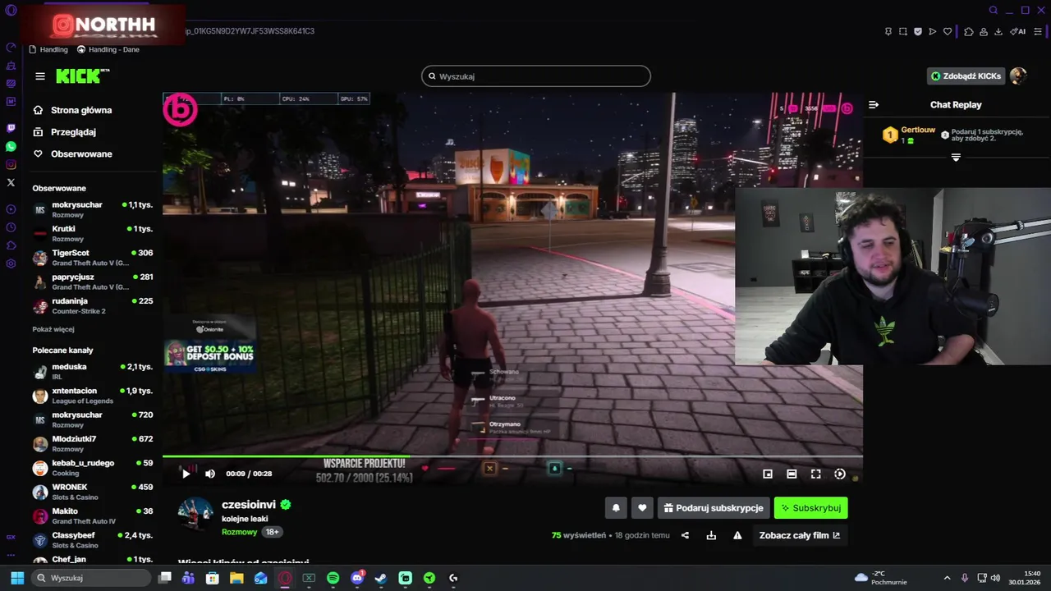Click Zdobądź KICKs button
The height and width of the screenshot is (591, 1051).
coord(966,76)
